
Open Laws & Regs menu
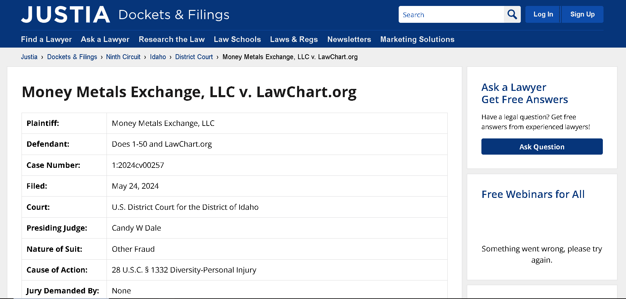pos(294,39)
